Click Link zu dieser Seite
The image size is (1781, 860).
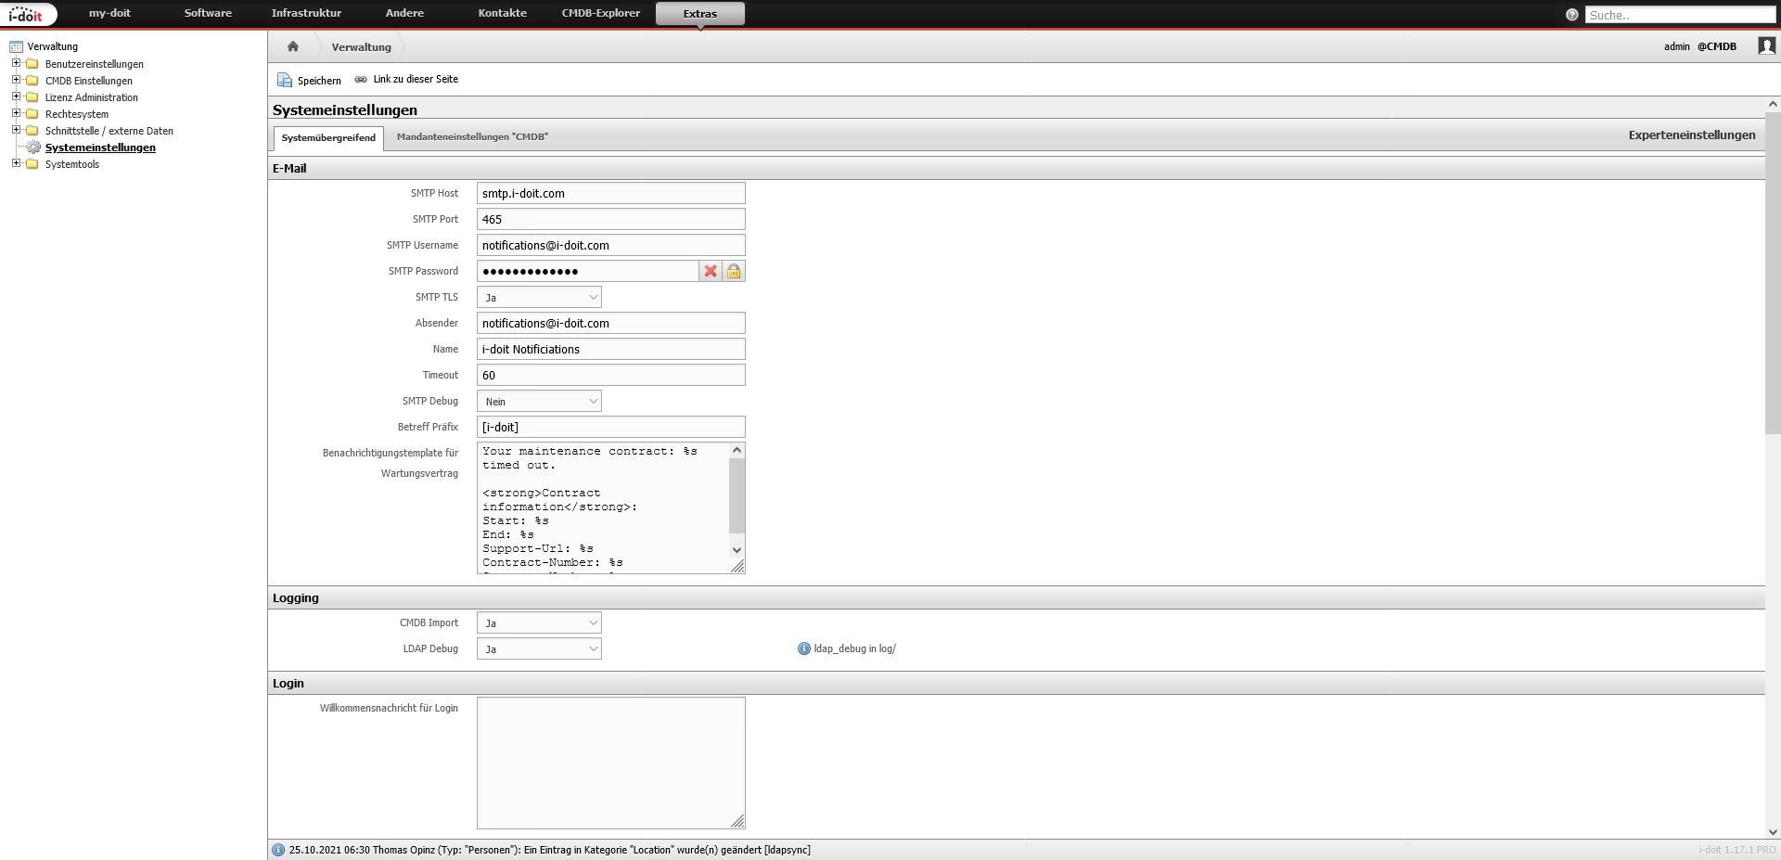coord(406,80)
